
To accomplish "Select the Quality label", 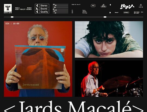I will click(44, 12).
